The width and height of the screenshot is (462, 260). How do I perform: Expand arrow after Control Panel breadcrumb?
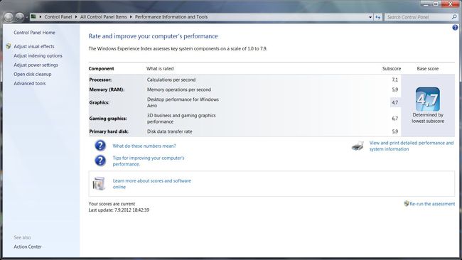tap(76, 17)
